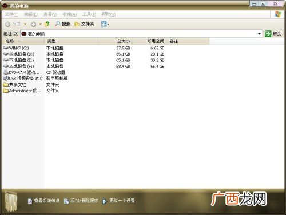Viewport: 286px width, 215px height.
Task: Click the 56.4 GB free space cell
Action: [157, 67]
